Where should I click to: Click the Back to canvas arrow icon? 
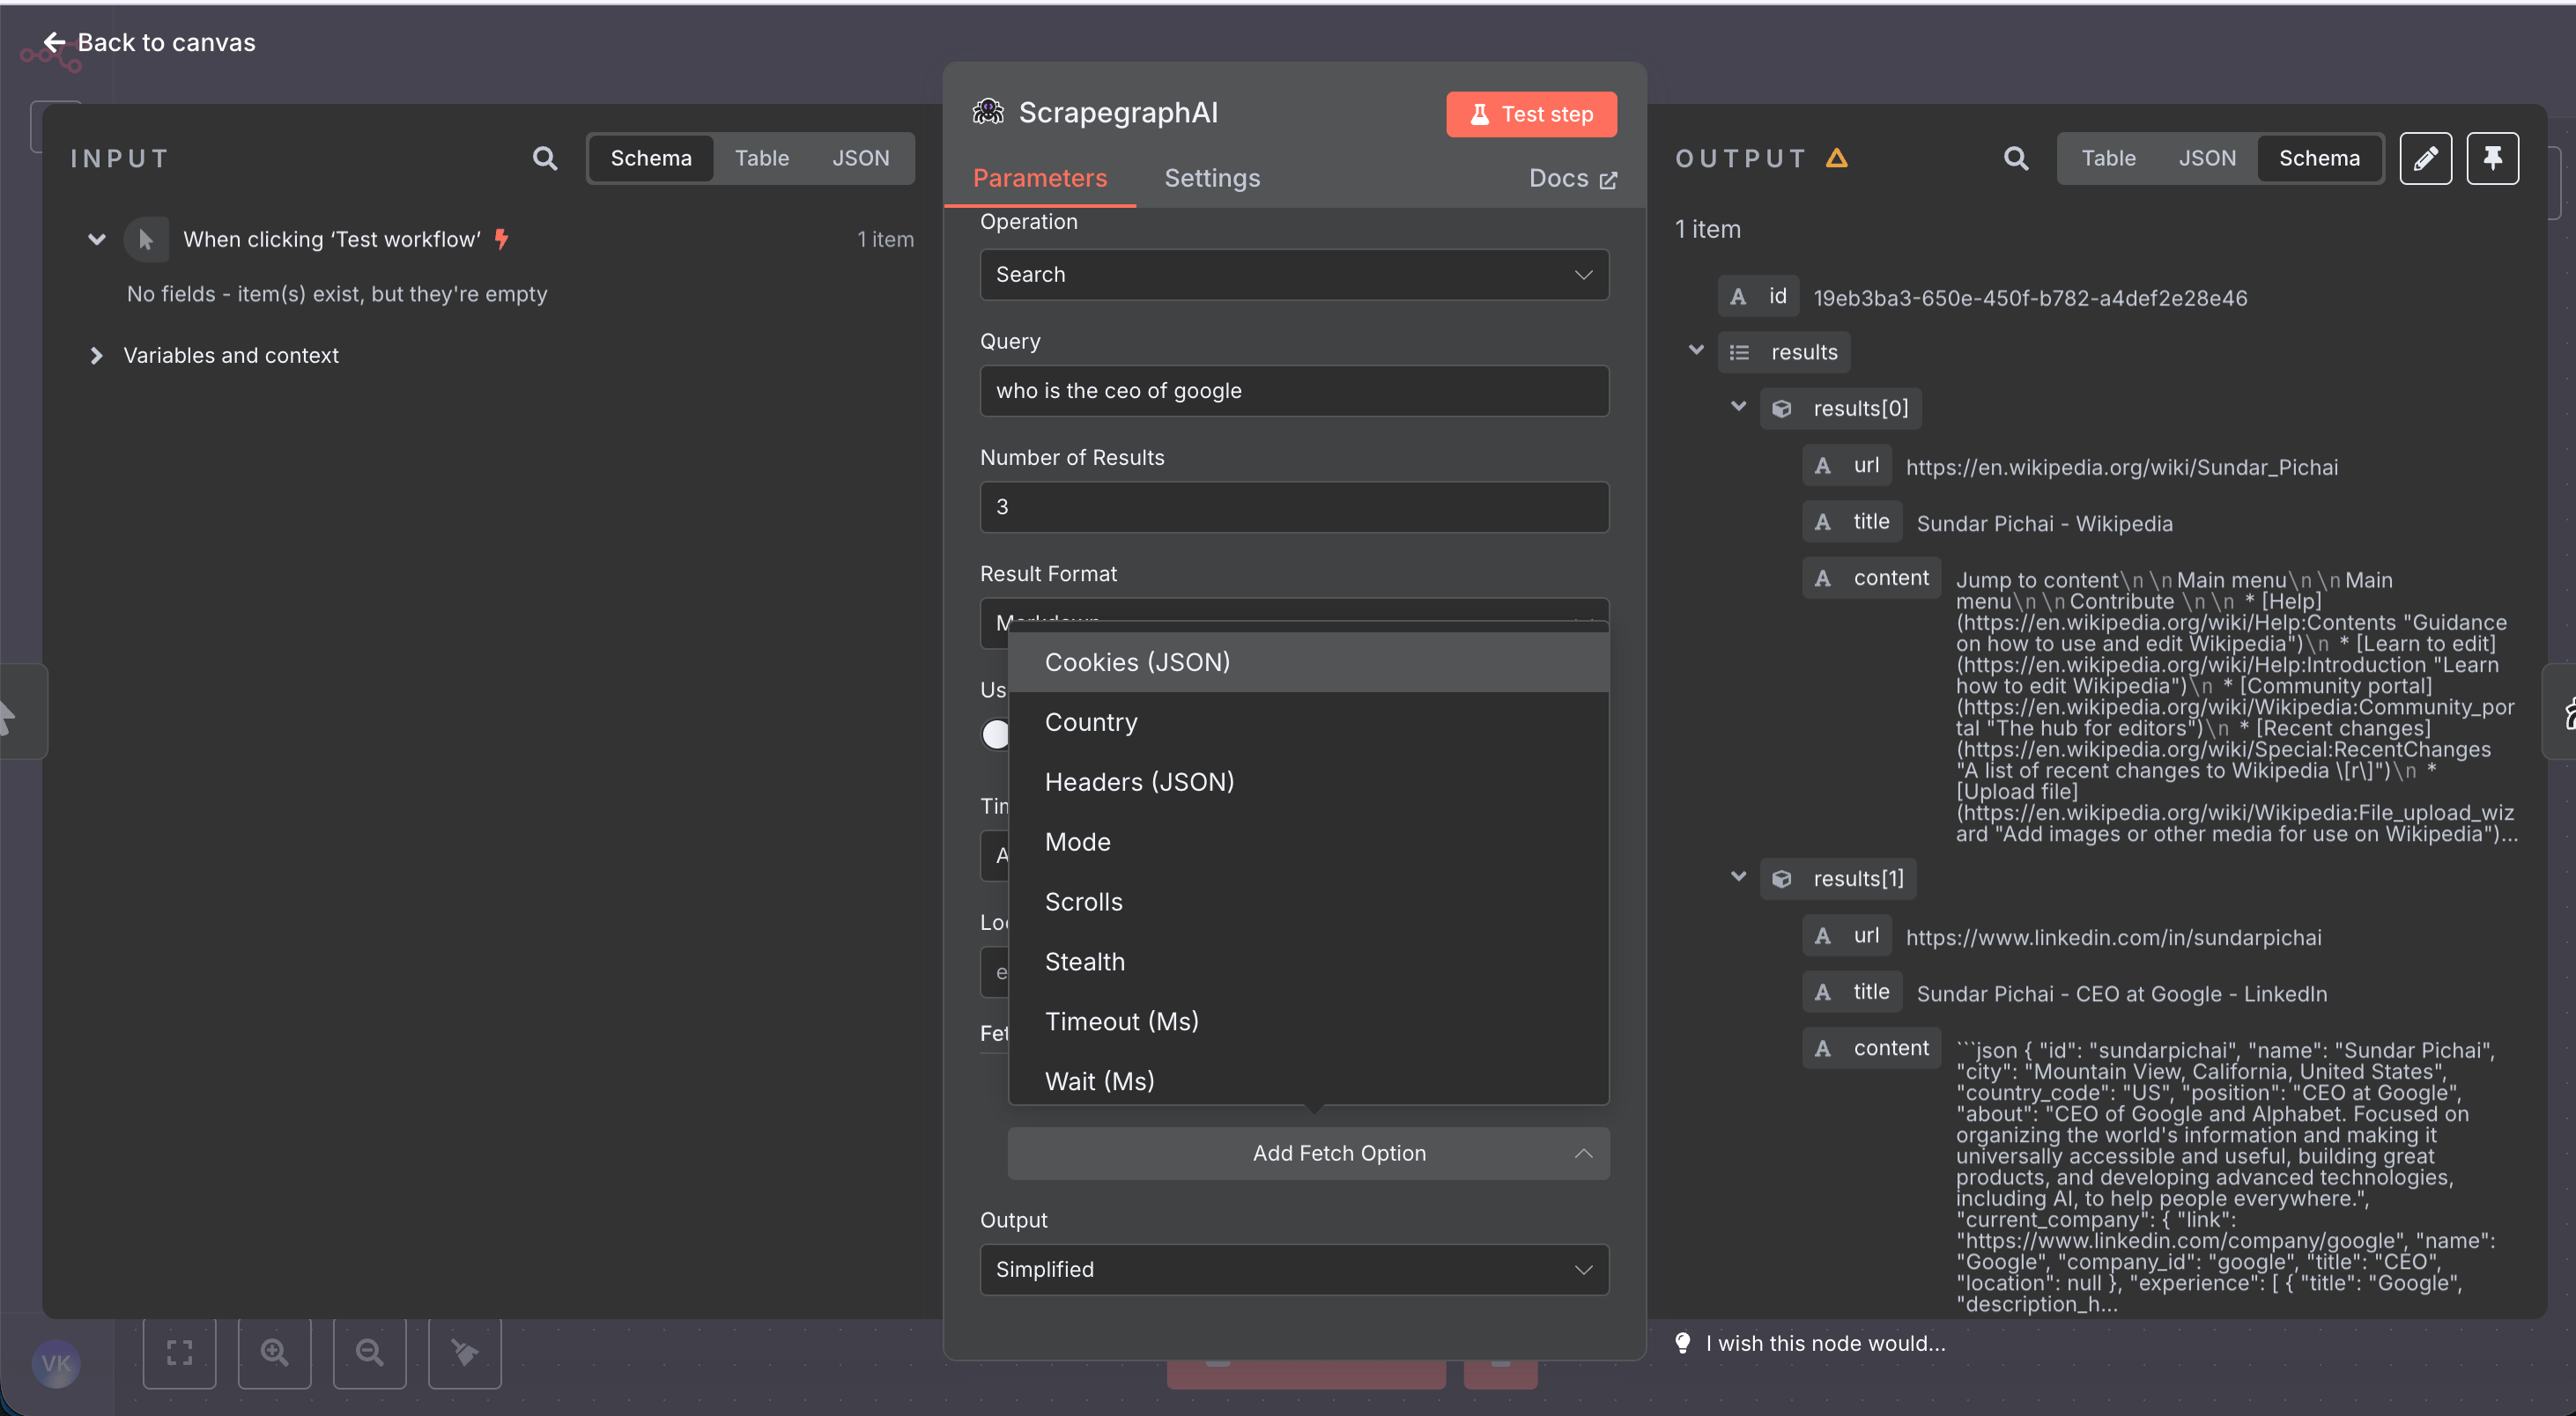[x=54, y=42]
